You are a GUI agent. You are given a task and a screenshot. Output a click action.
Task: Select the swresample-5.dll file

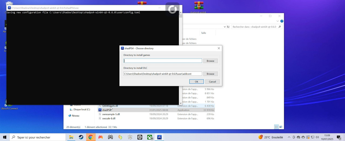coord(111,114)
